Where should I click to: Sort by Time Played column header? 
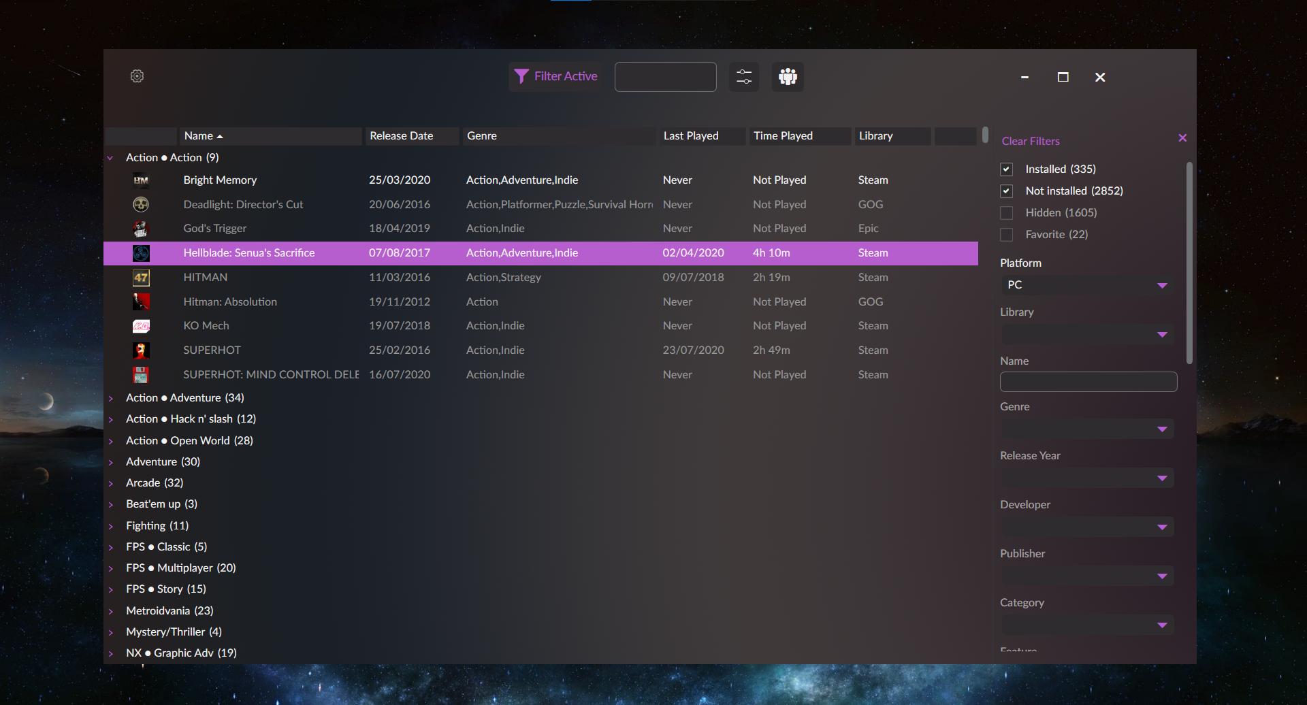(x=800, y=136)
